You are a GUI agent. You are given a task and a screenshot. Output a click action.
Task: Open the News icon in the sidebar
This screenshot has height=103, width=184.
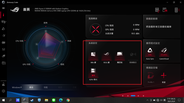click(x=4, y=63)
